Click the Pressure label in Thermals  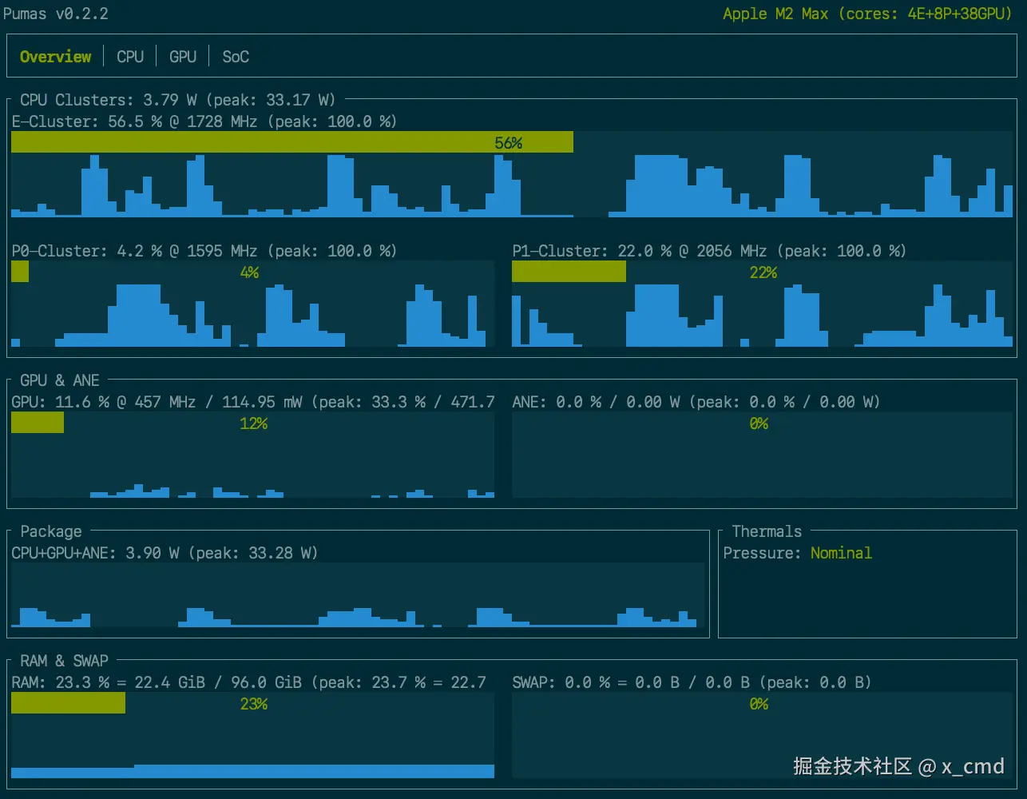(762, 553)
